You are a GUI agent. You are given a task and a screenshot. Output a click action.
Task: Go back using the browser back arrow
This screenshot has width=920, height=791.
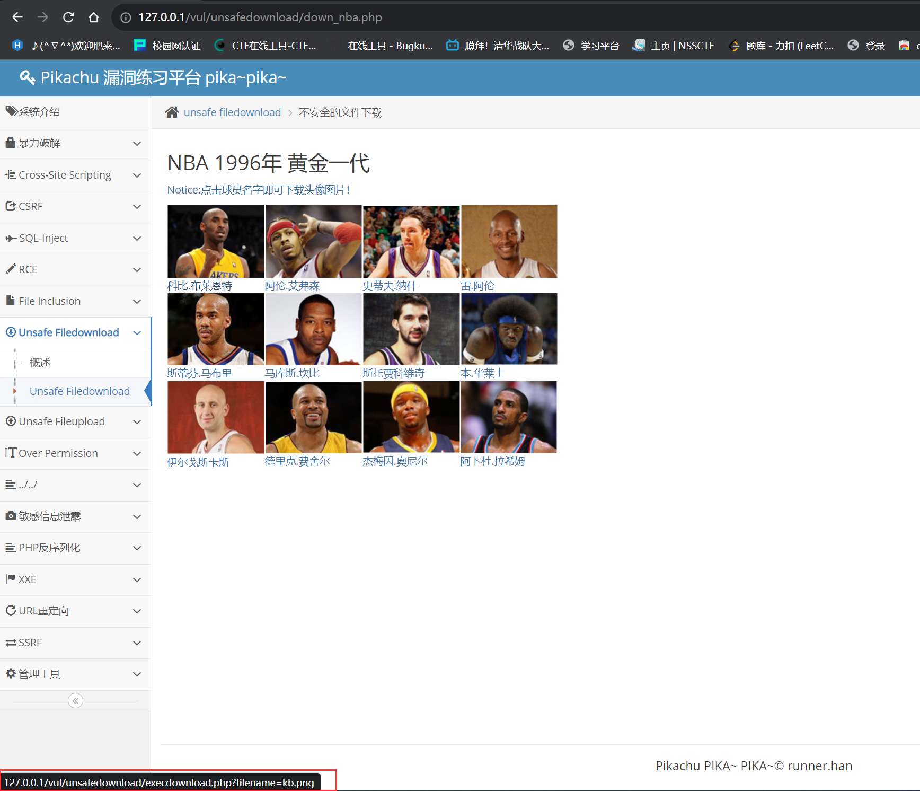(x=17, y=17)
